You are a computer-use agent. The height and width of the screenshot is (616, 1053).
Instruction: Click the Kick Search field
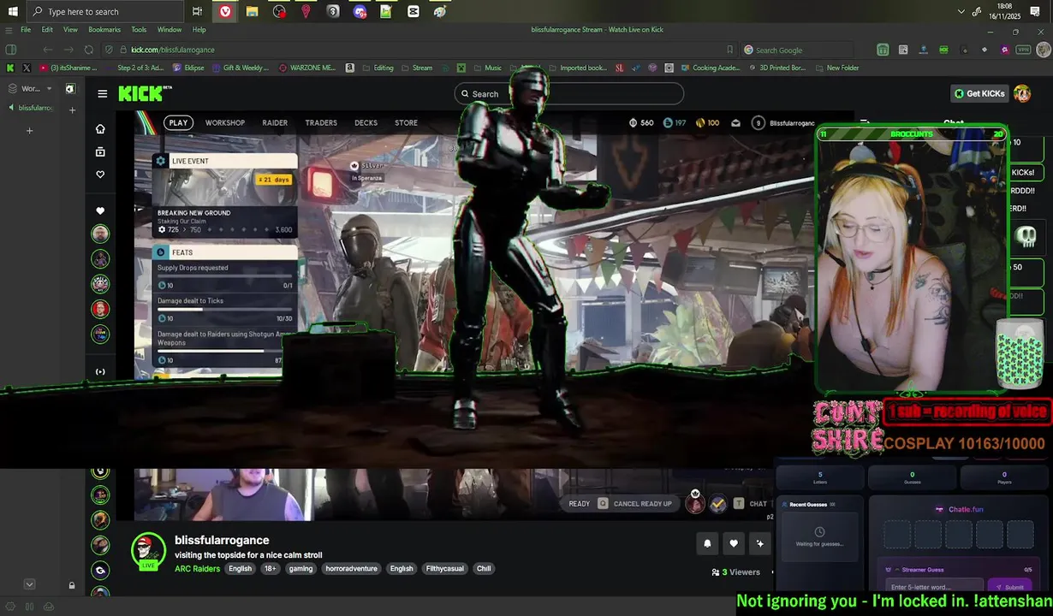[569, 94]
